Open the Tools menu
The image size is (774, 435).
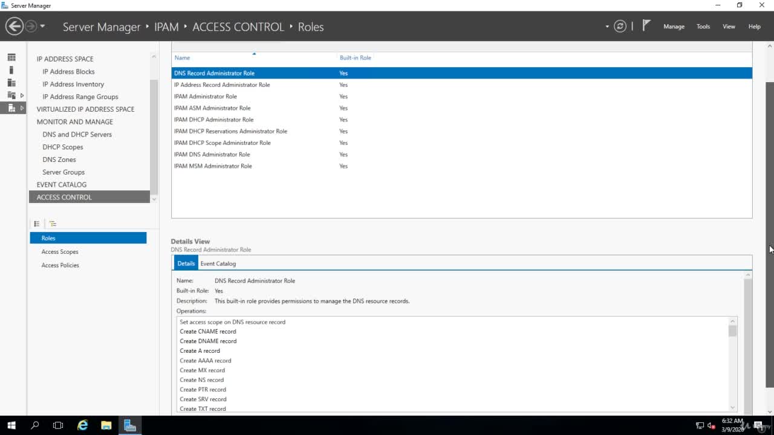[703, 27]
